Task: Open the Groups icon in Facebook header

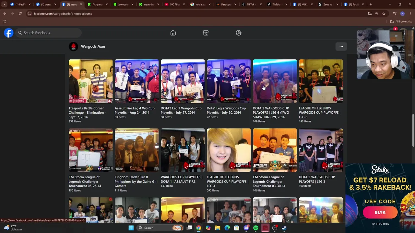Action: coord(239,33)
